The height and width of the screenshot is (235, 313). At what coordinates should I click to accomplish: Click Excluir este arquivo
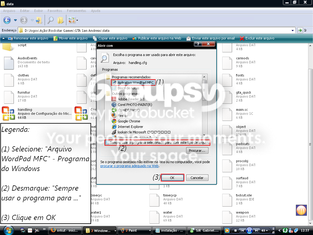257,38
